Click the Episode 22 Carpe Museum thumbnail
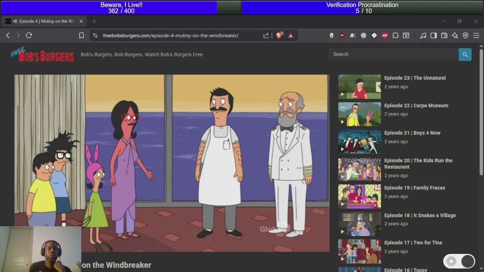 coord(360,114)
